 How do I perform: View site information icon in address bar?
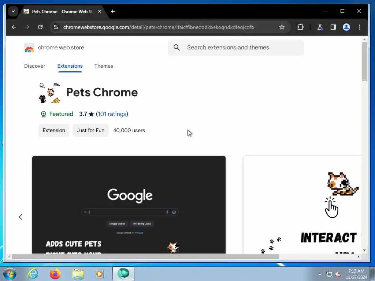coord(56,27)
